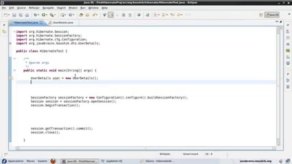The image size is (292, 164).
Task: Open the Edit menu
Action: click(11, 8)
